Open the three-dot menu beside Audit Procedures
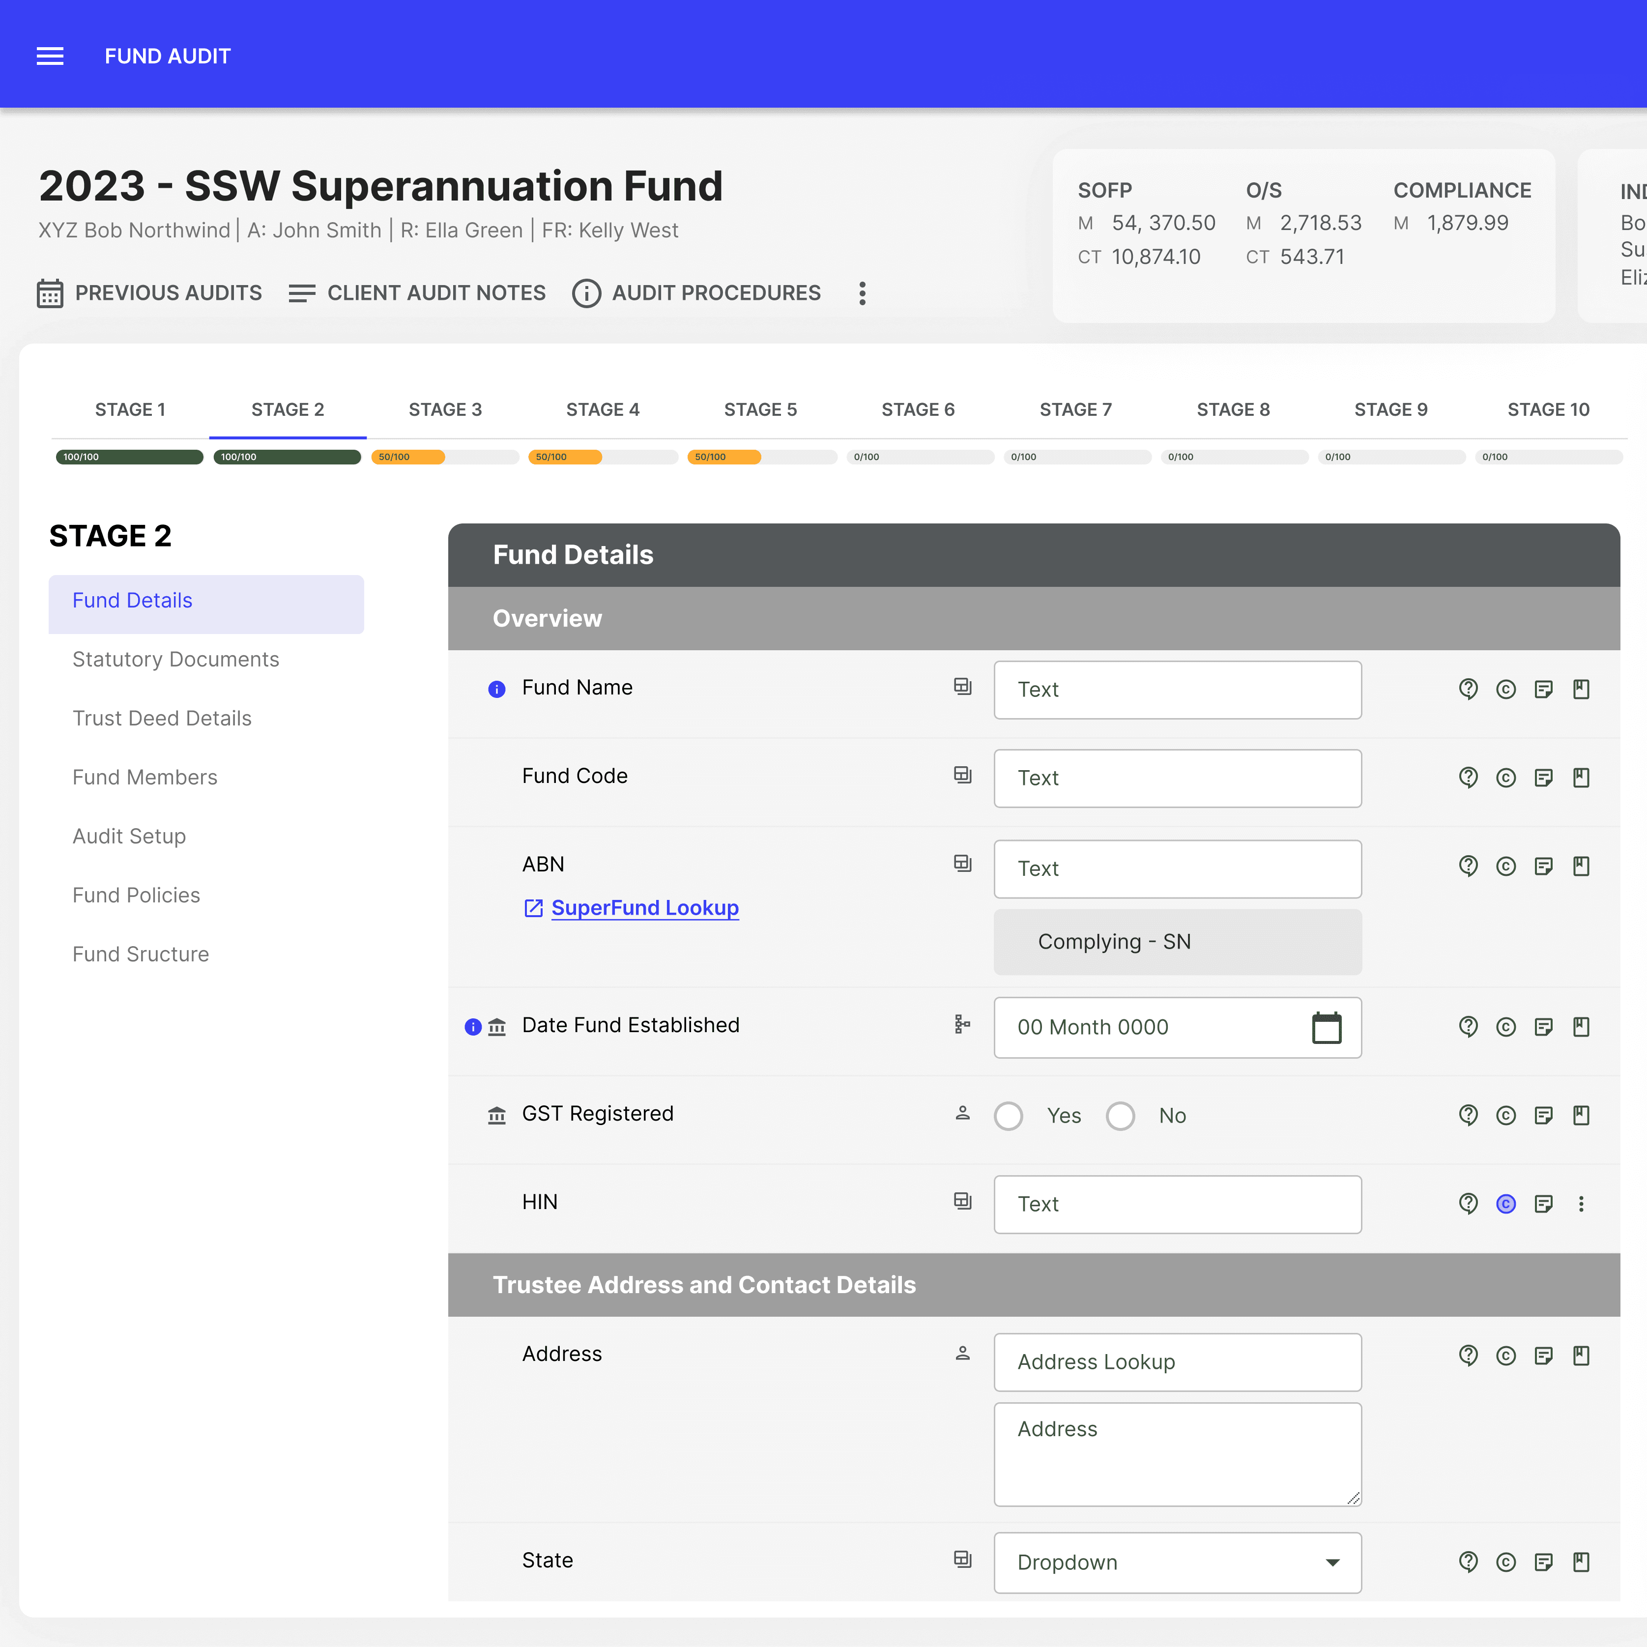Image resolution: width=1647 pixels, height=1647 pixels. 863,293
